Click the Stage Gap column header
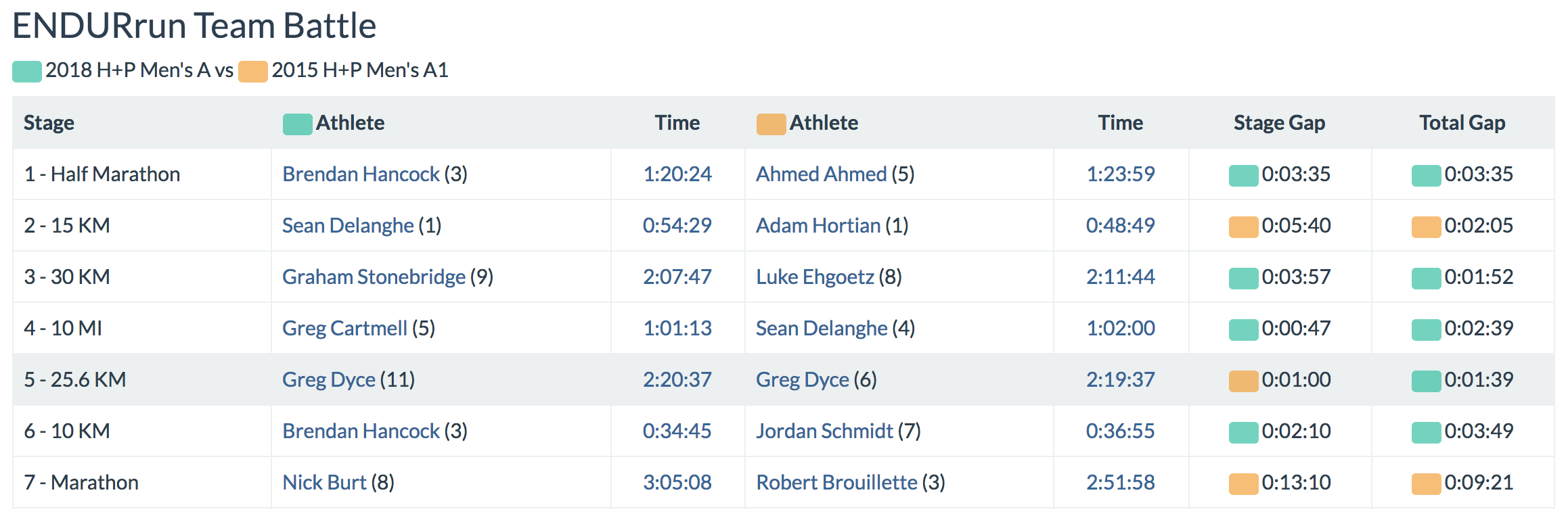Viewport: 1566px width, 522px height. (1279, 123)
